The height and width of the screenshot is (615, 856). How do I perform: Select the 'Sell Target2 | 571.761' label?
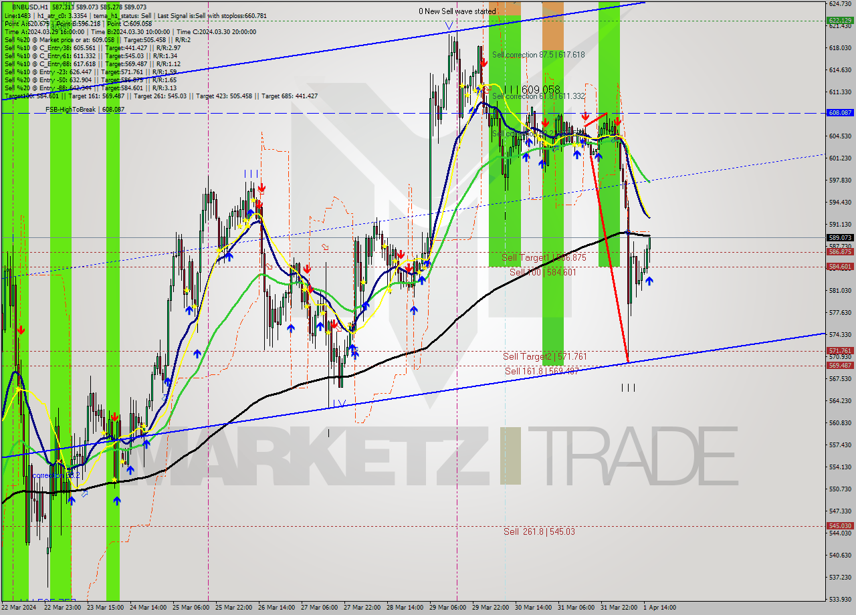click(545, 356)
